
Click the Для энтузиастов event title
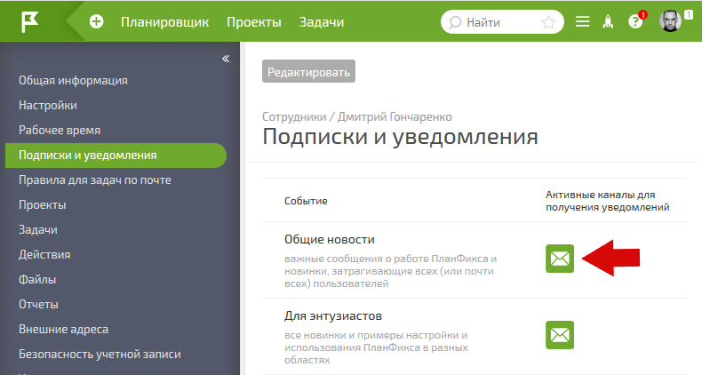point(333,316)
